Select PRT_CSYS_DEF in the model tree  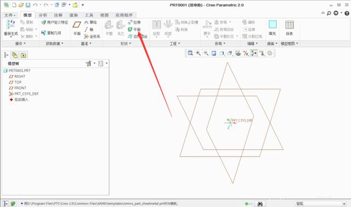point(24,94)
